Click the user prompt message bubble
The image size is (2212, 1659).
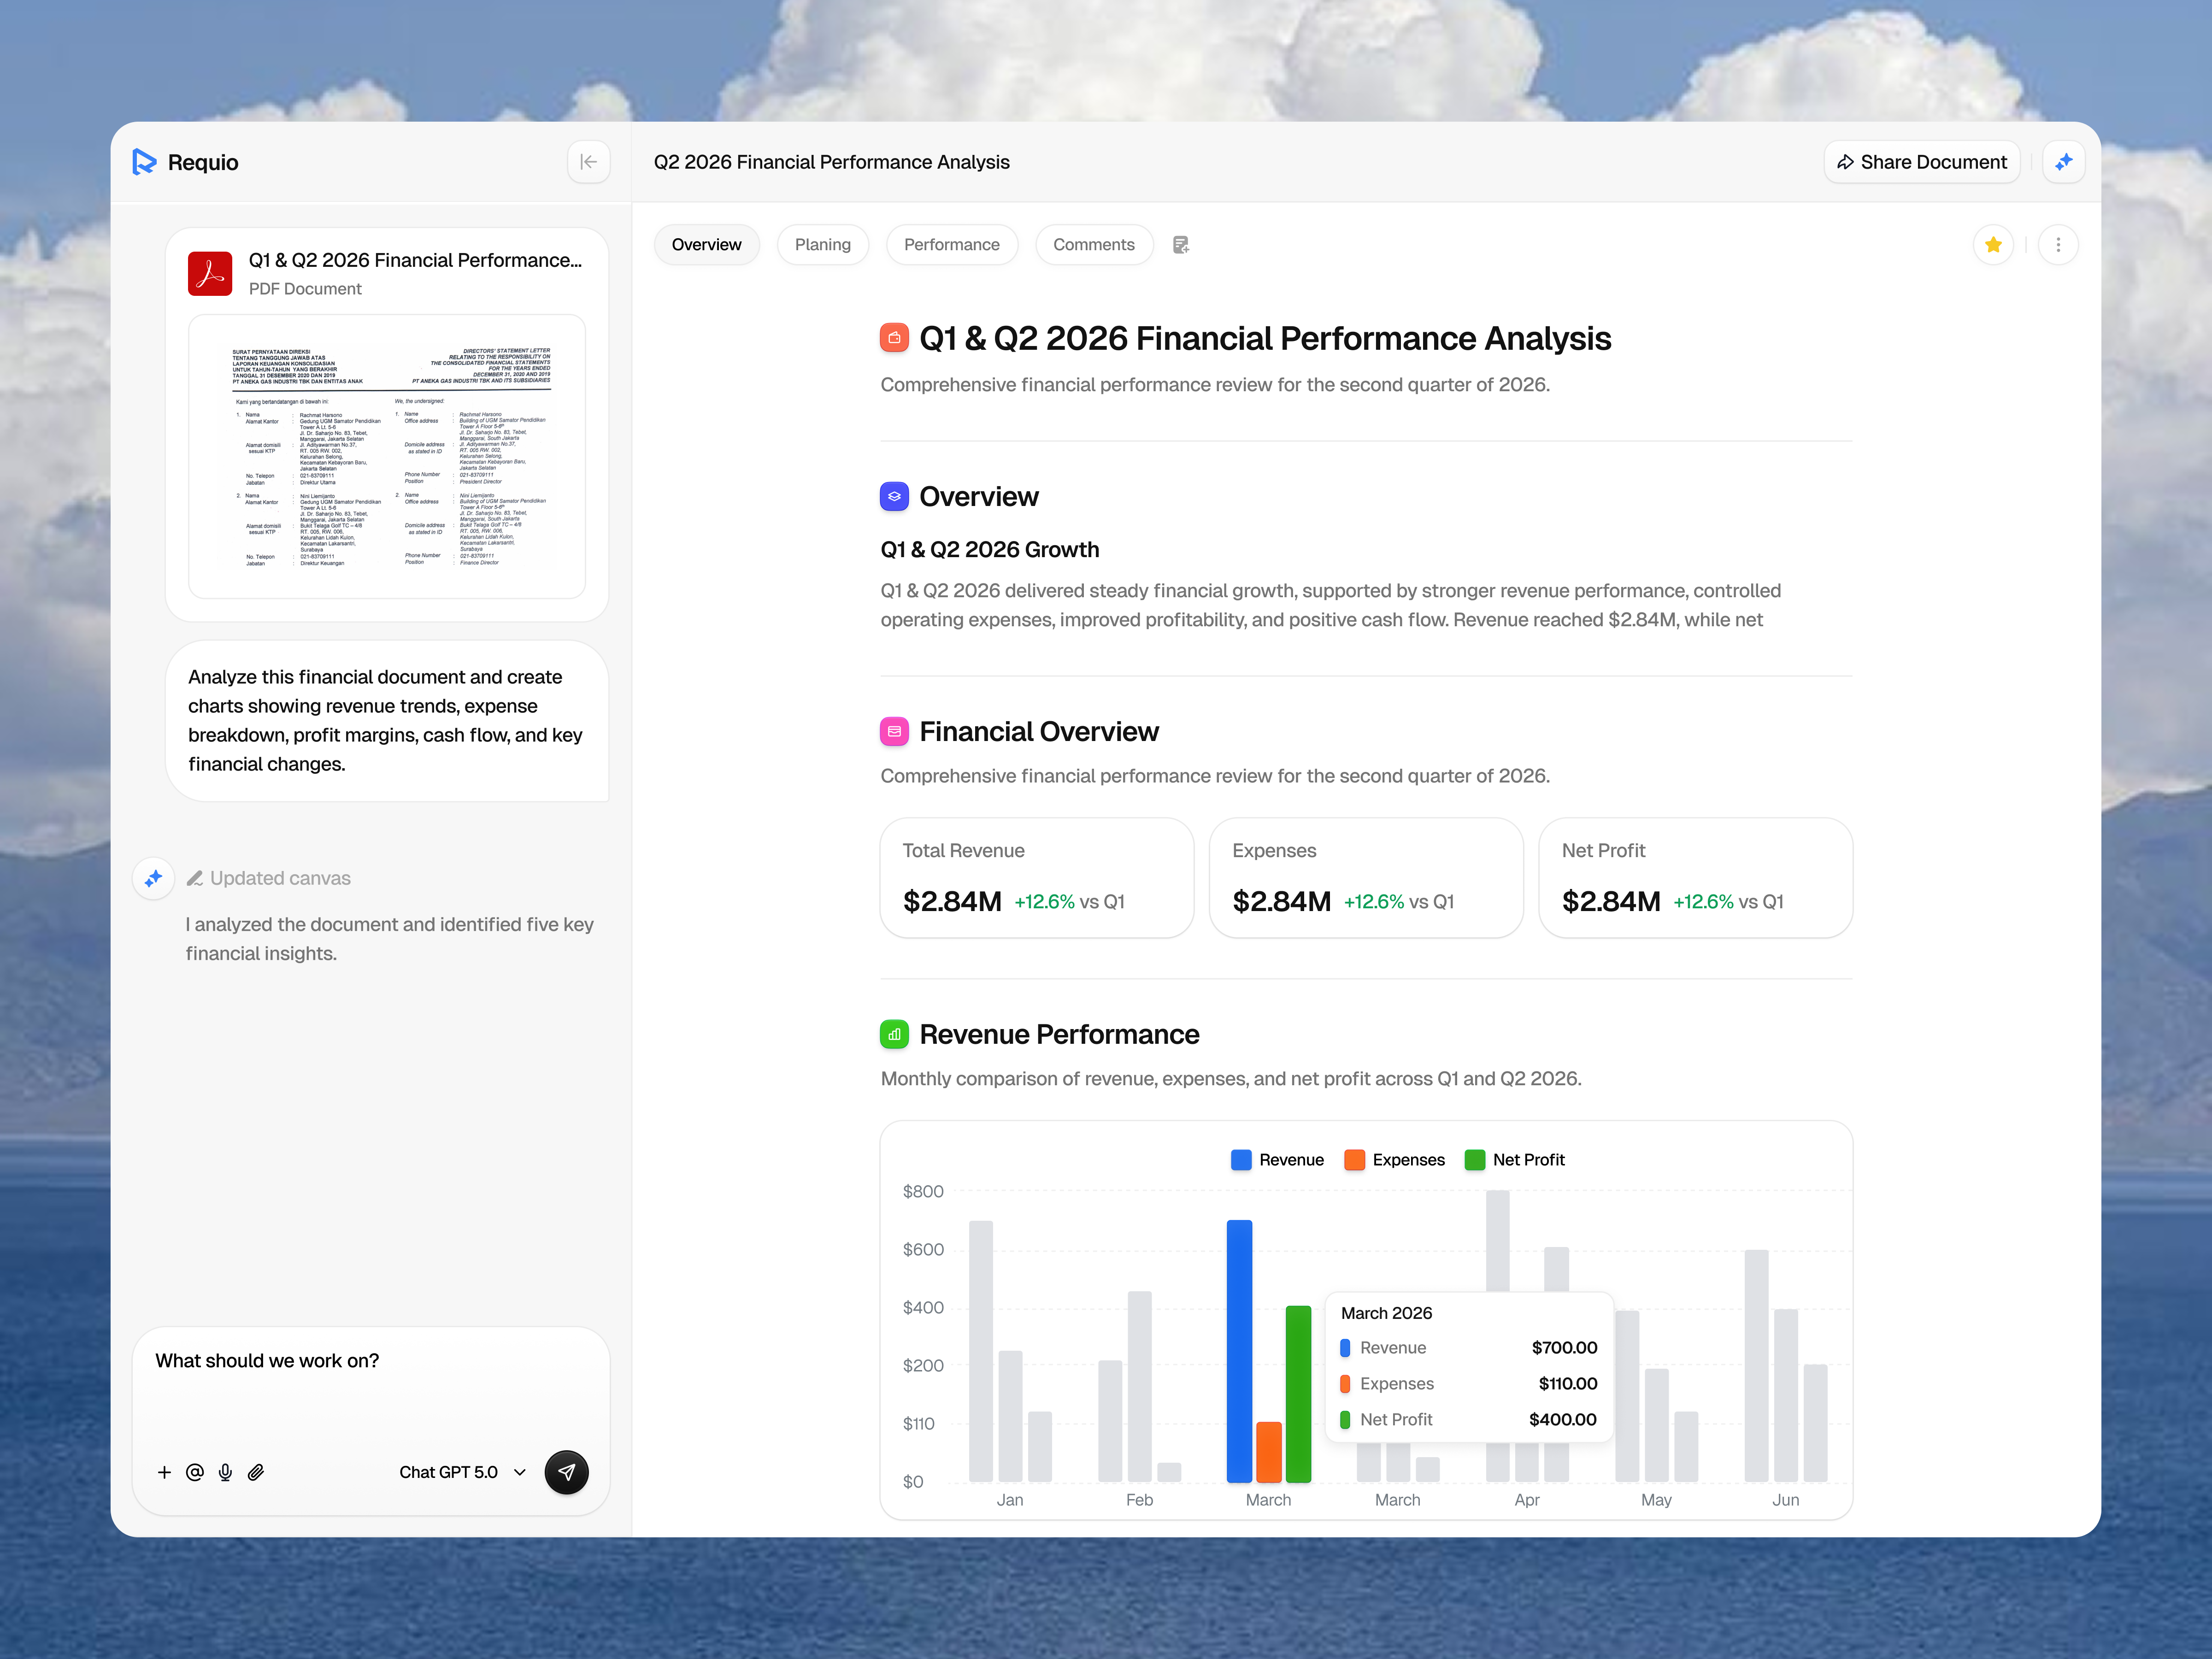[x=387, y=721]
